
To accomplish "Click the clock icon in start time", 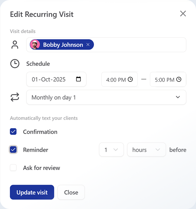I will click(x=130, y=80).
